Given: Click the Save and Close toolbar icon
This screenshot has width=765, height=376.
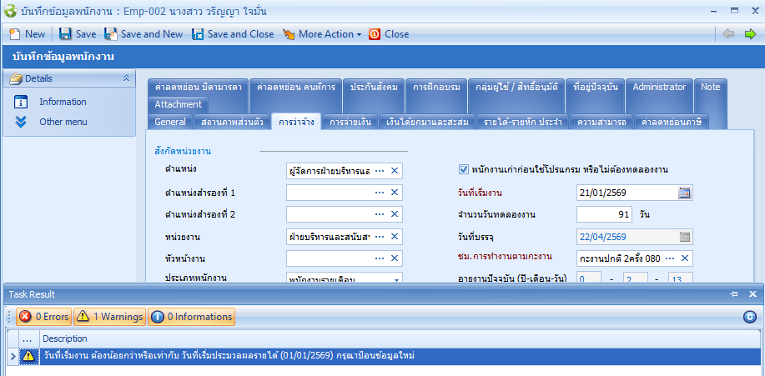Looking at the screenshot, I should (x=199, y=34).
